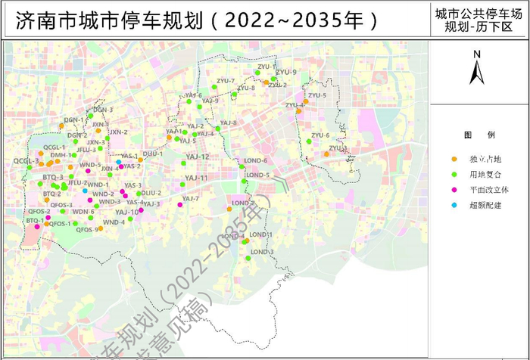The height and width of the screenshot is (360, 530).
Task: Click the green 用地复合 legend dot
Action: pyautogui.click(x=454, y=174)
